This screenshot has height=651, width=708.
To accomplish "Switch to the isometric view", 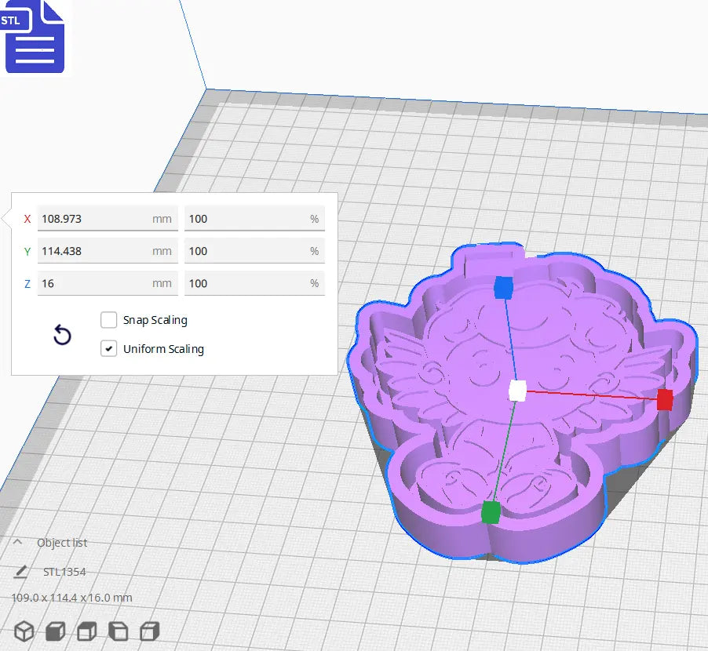I will tap(23, 631).
